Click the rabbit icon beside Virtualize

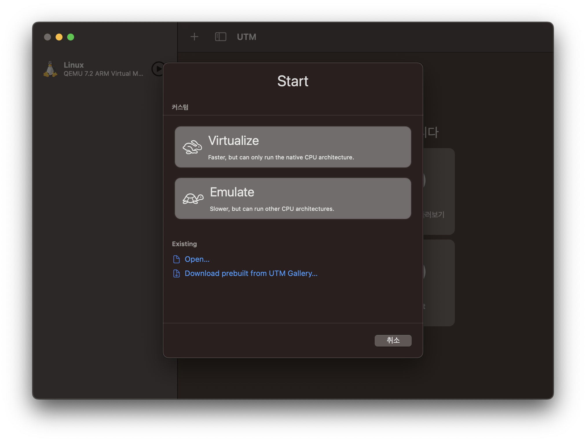click(x=192, y=147)
